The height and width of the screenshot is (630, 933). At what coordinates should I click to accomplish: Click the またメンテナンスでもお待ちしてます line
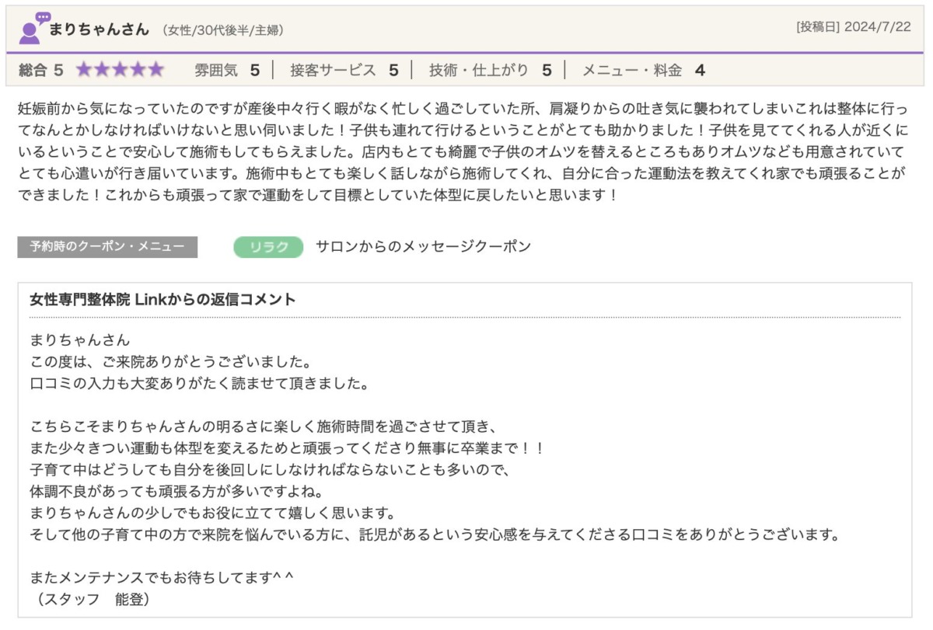pyautogui.click(x=162, y=578)
